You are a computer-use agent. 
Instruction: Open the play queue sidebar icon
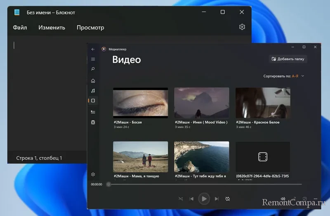click(x=93, y=112)
